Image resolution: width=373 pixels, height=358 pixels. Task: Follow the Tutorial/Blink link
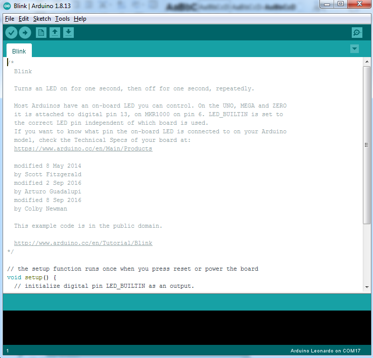83,243
